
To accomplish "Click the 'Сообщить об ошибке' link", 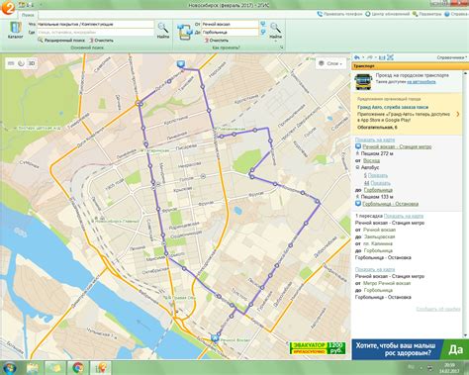I will coord(438,309).
